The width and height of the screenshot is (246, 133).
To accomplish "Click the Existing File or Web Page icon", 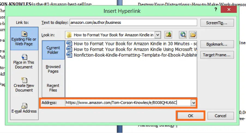I will (24, 34).
